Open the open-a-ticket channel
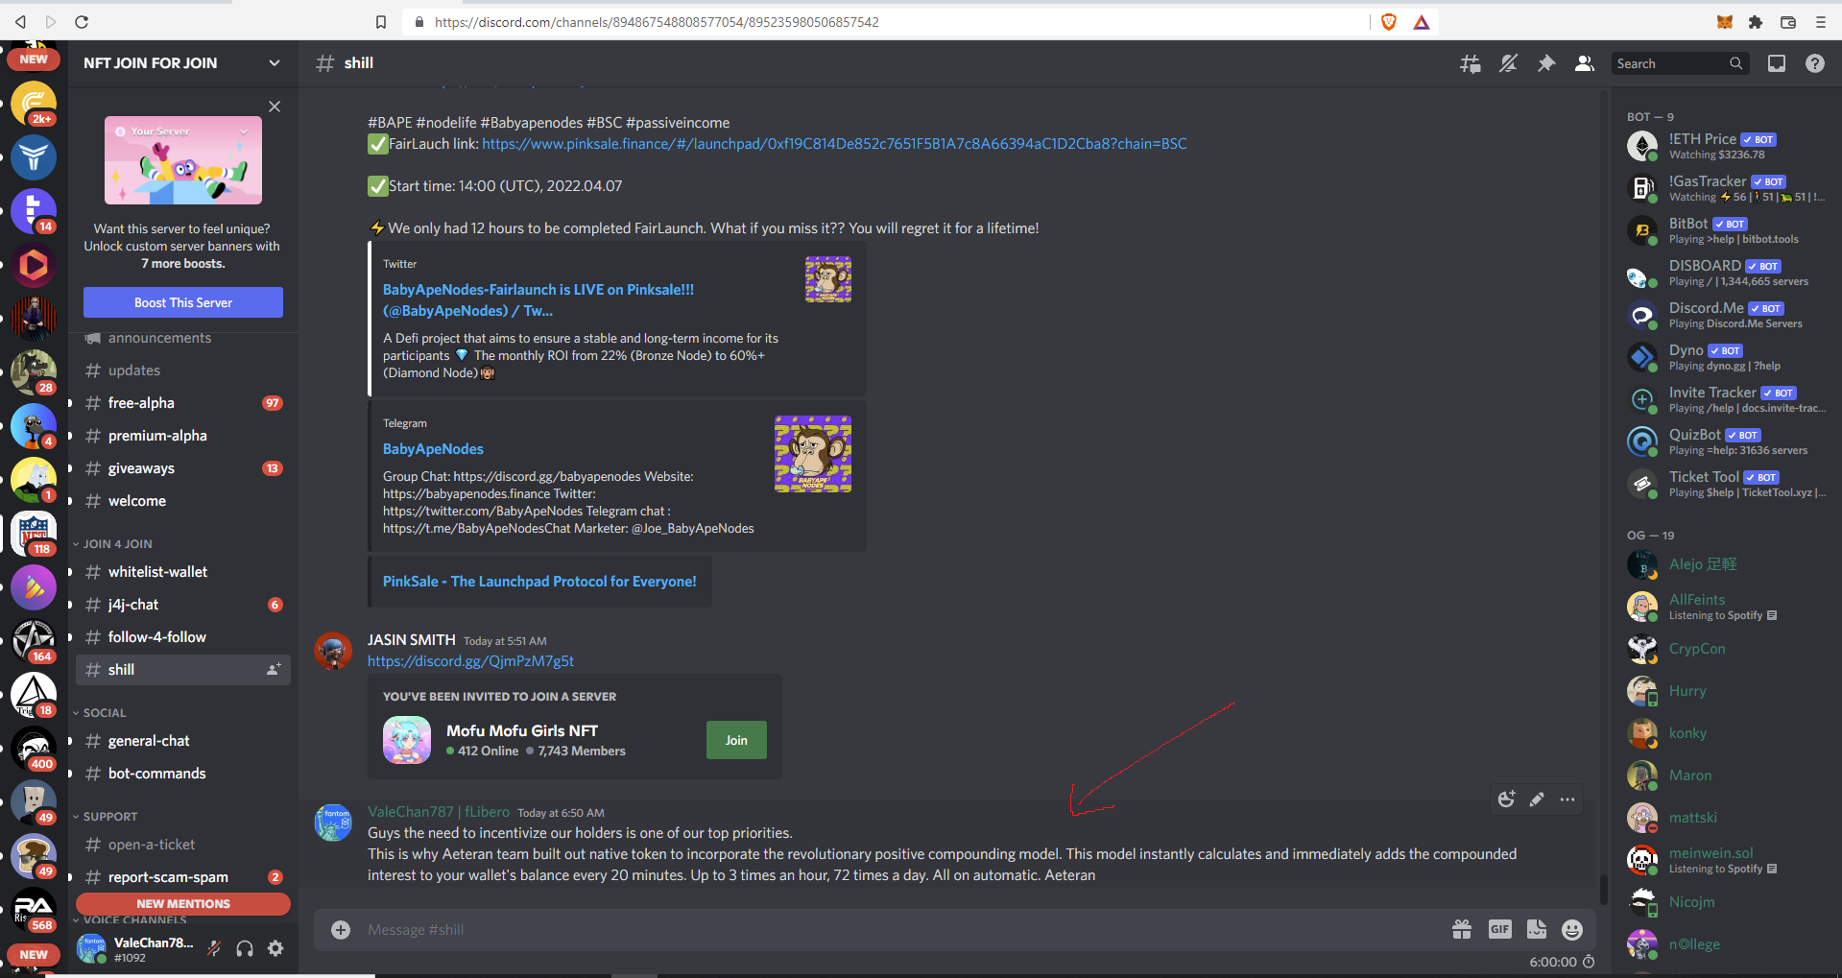The width and height of the screenshot is (1842, 978). pyautogui.click(x=183, y=845)
